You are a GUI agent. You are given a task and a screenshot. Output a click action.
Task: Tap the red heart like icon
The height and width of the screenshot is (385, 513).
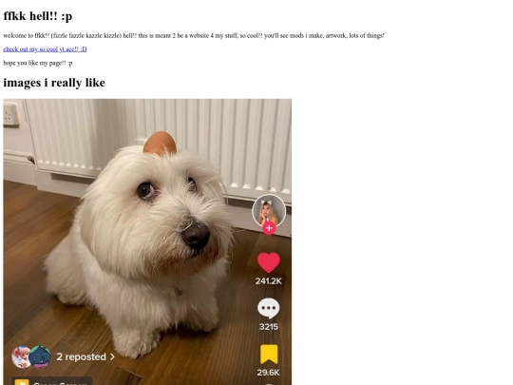[x=269, y=262]
